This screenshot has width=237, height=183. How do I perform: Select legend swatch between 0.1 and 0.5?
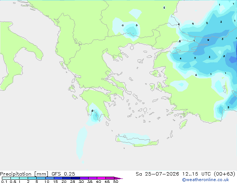coord(6,178)
